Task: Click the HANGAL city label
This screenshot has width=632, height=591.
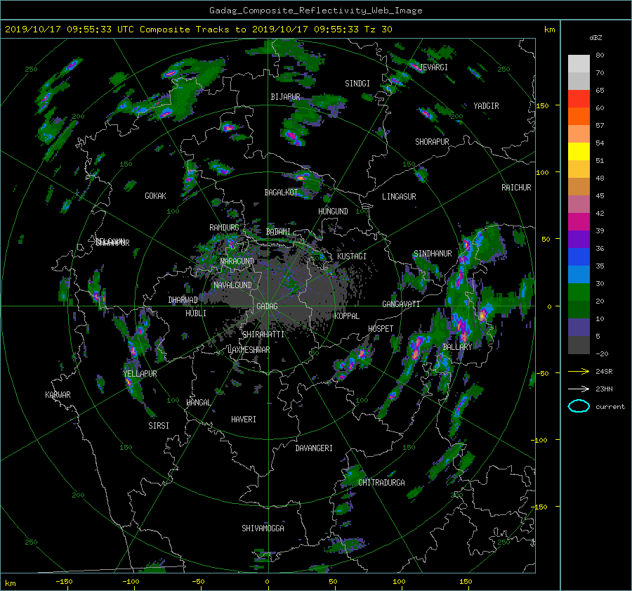Action: click(x=199, y=403)
